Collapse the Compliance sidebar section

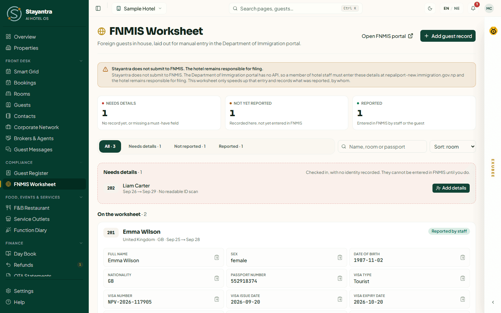click(x=81, y=162)
